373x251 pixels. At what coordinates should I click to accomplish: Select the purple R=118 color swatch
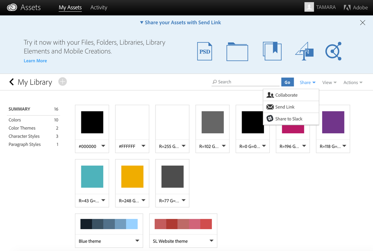point(333,122)
